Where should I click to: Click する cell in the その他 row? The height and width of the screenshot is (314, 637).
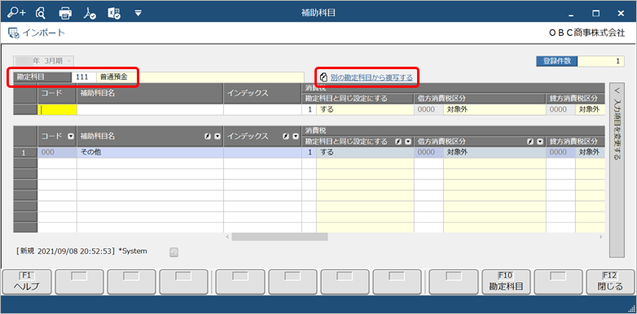[x=365, y=153]
